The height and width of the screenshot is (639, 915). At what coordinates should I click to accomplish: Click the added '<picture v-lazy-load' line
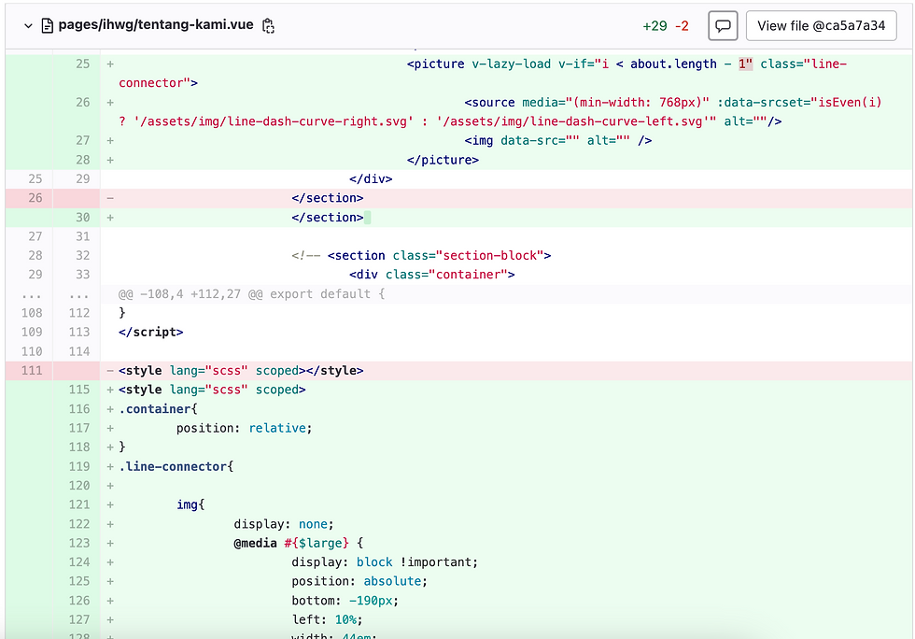pos(506,73)
